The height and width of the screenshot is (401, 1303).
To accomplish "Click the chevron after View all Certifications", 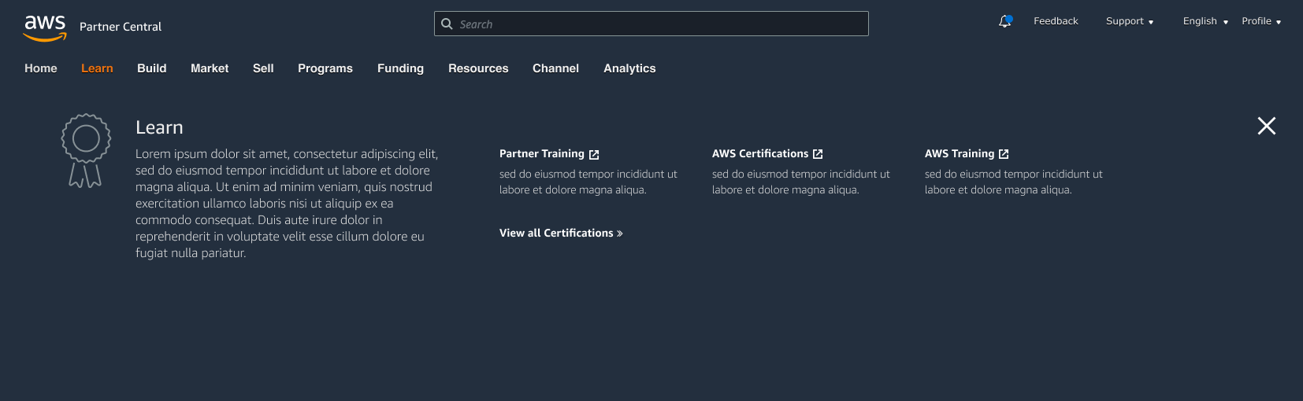I will coord(620,234).
